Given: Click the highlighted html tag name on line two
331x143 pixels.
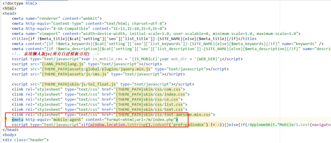Looking at the screenshot, I should click(x=9, y=8).
